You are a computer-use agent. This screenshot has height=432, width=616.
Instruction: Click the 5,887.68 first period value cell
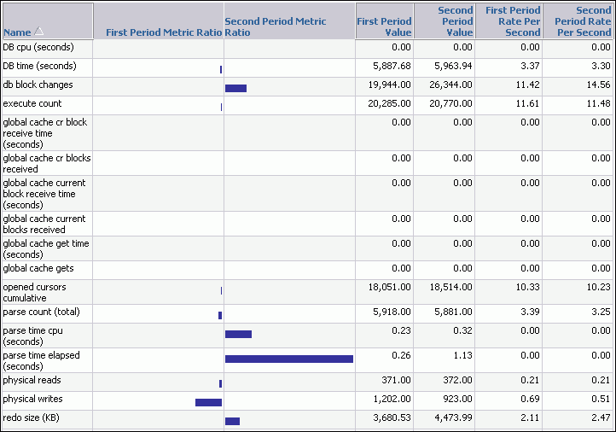coord(386,66)
